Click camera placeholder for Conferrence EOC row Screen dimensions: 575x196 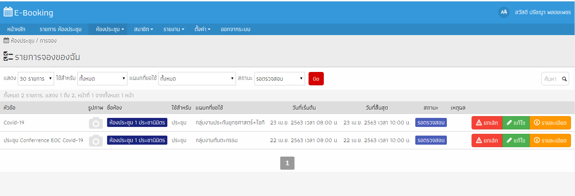coord(96,141)
